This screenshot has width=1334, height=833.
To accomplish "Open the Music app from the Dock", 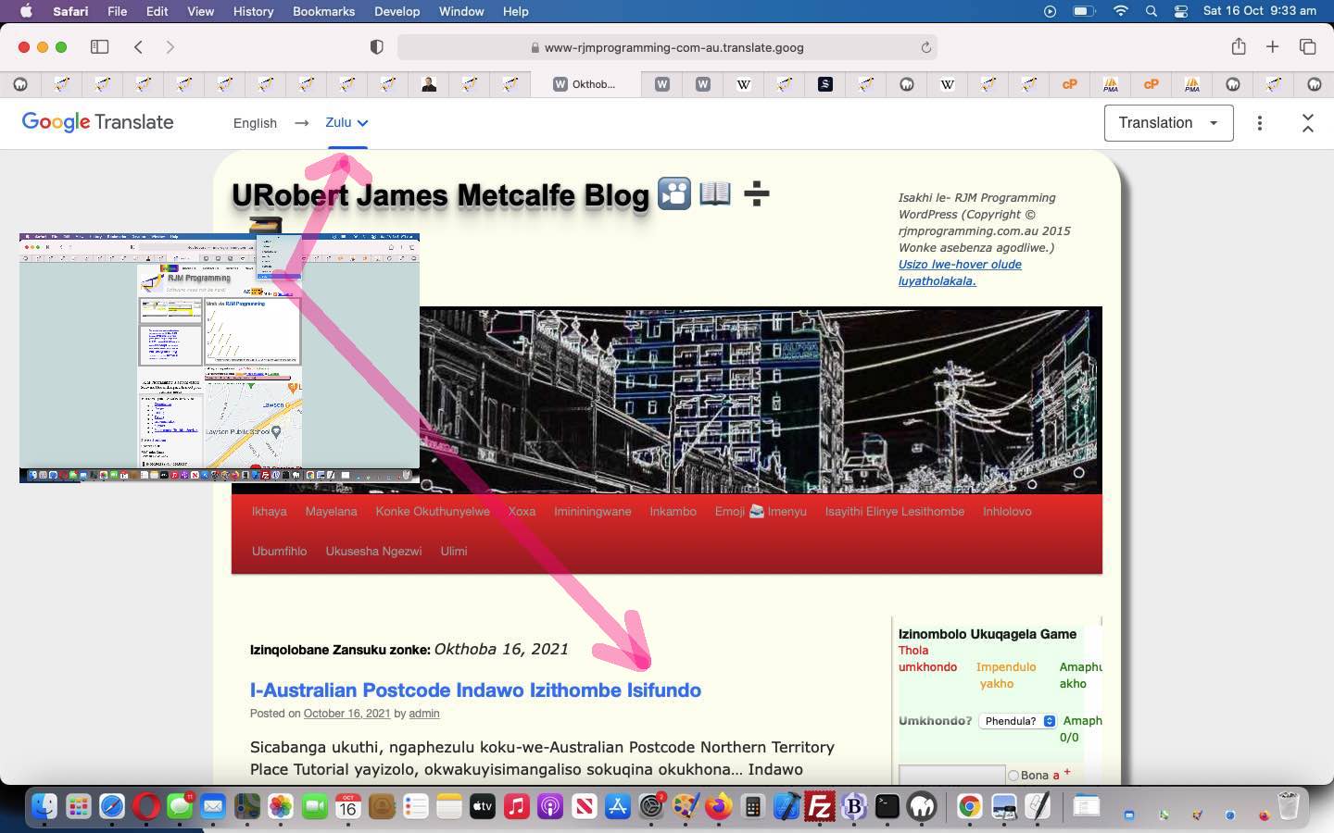I will point(516,807).
